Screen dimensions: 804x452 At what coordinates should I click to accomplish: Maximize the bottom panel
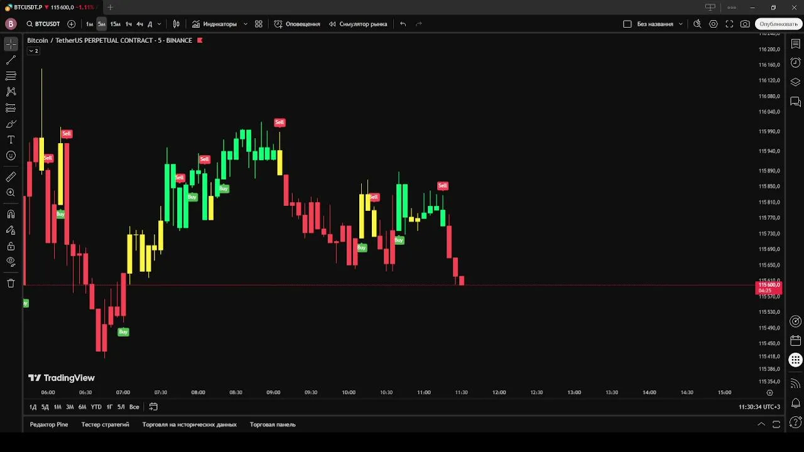(776, 424)
